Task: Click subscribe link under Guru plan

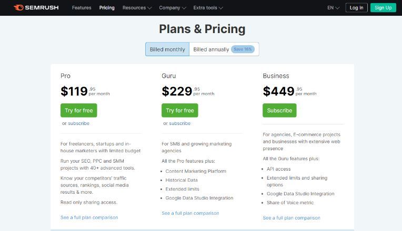Action: (179, 123)
